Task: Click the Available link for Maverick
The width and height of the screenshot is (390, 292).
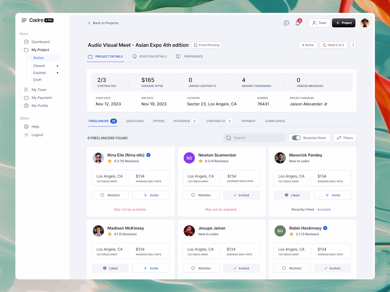Action: pos(324,210)
